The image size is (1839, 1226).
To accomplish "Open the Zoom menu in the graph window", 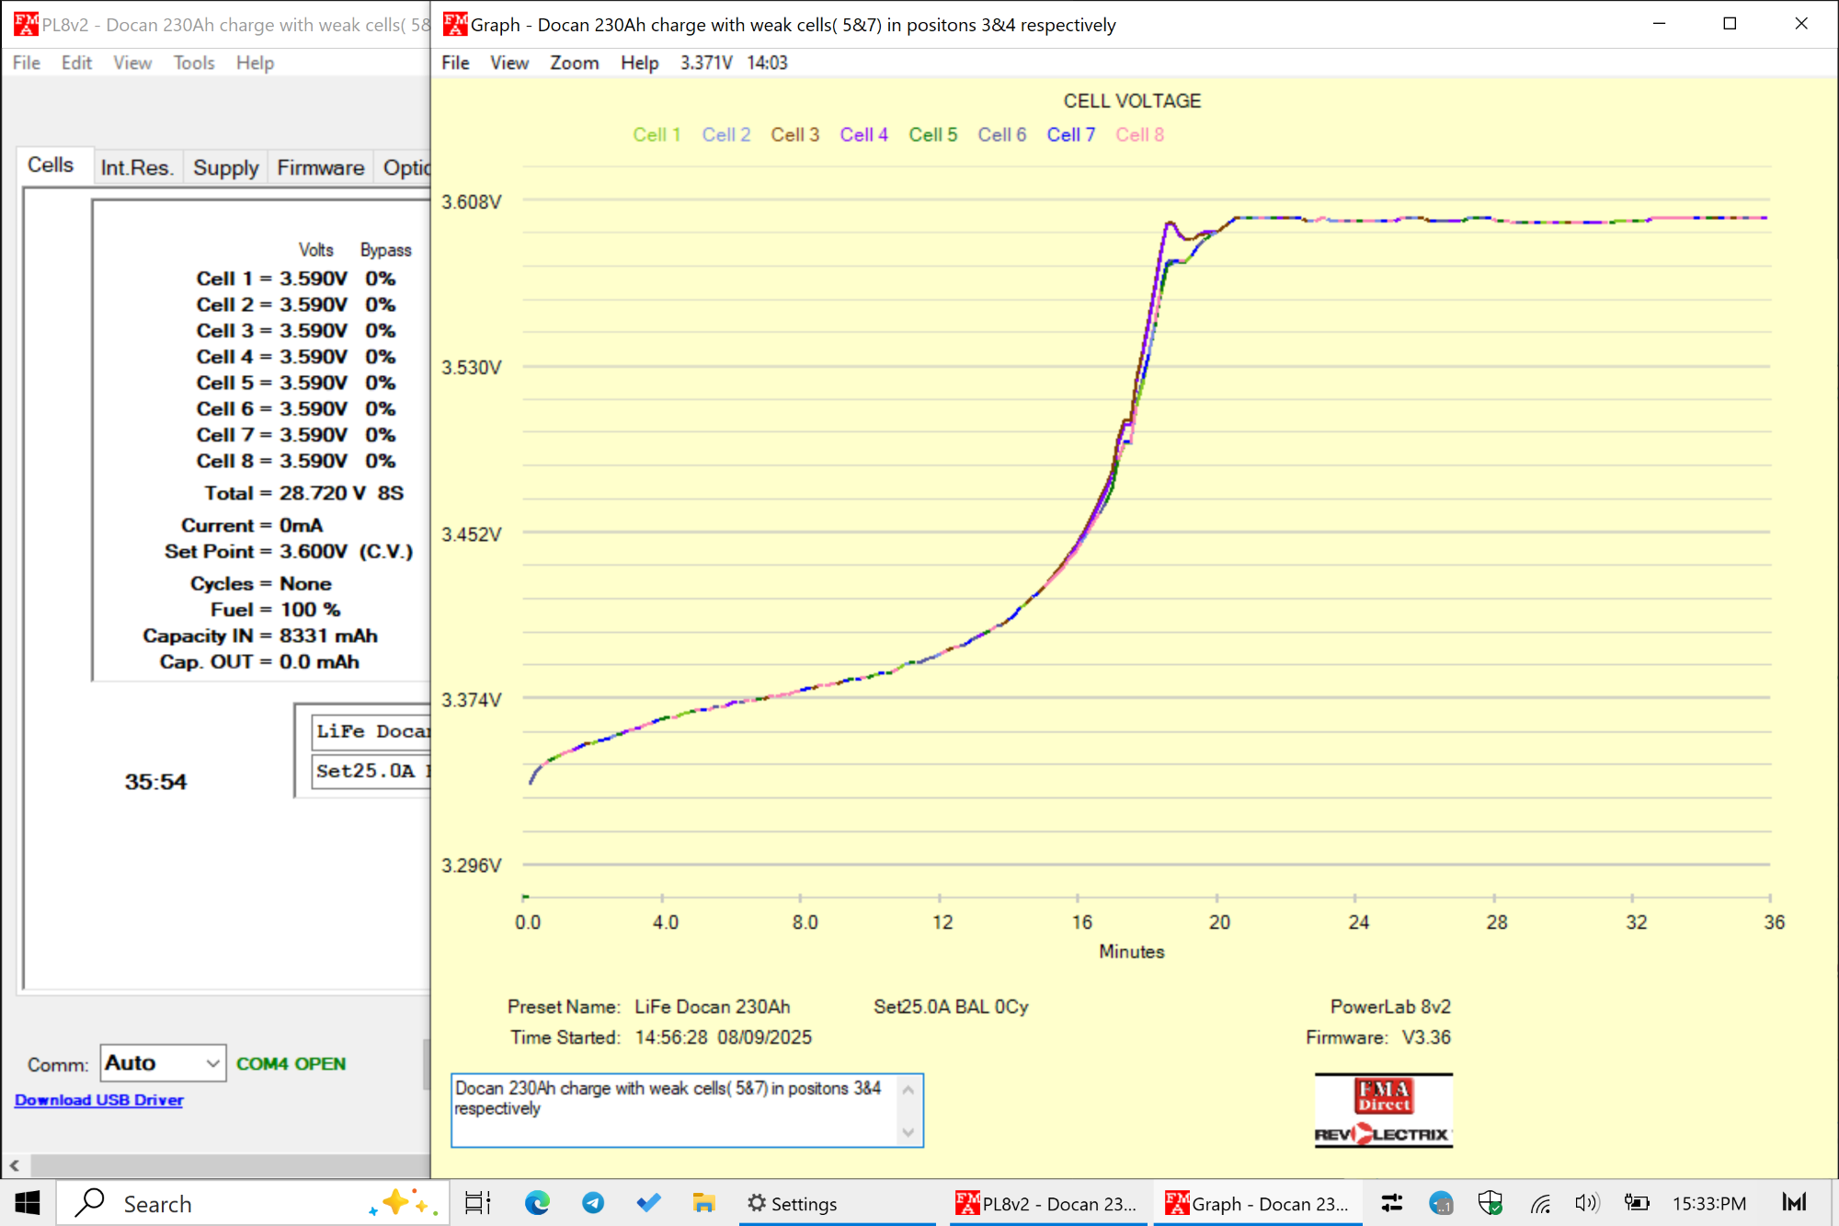I will pyautogui.click(x=574, y=63).
